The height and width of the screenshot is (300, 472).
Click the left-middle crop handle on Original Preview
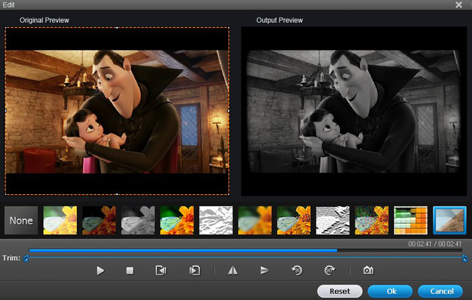point(5,111)
